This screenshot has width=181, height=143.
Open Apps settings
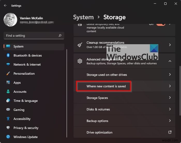pos(17,83)
